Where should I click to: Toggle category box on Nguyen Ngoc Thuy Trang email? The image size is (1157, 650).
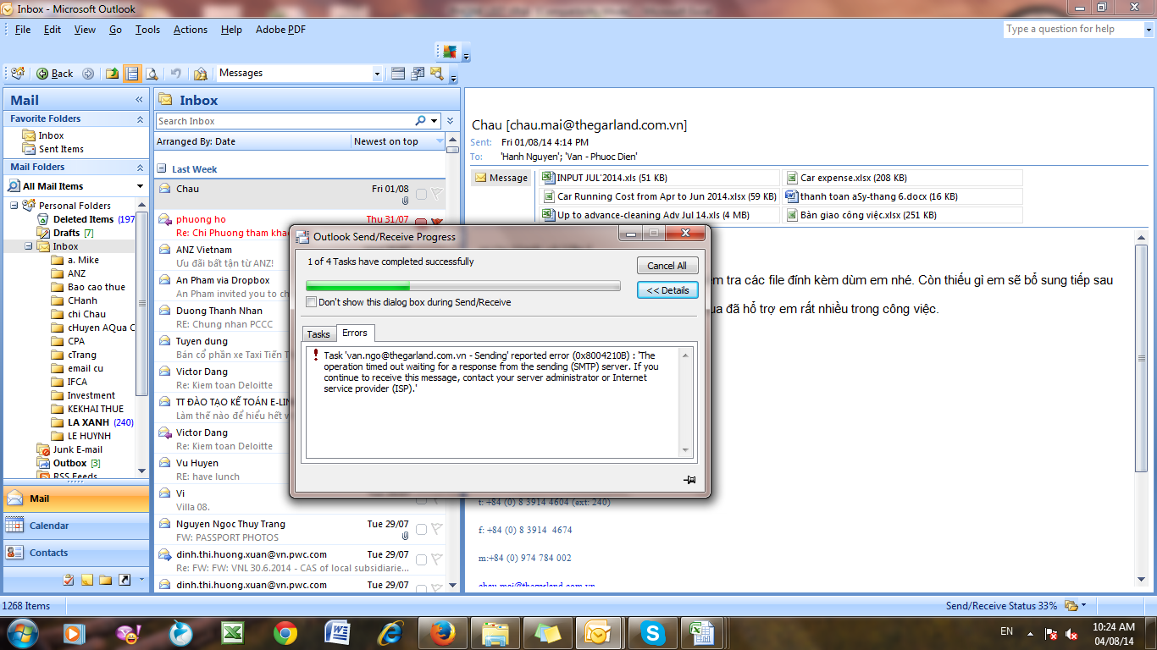[x=421, y=530]
